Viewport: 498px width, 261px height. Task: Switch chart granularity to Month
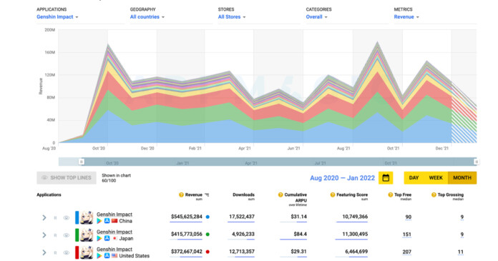coord(462,178)
